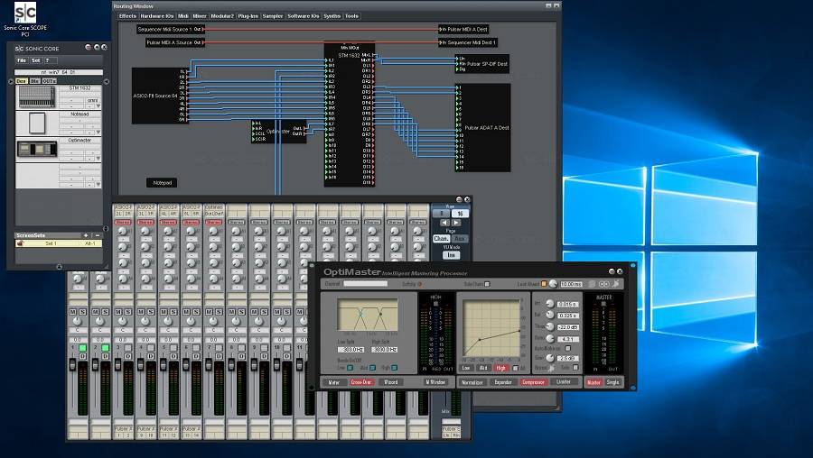The height and width of the screenshot is (458, 813).
Task: Click the STM 1632 mixer device icon
Action: pos(37,97)
